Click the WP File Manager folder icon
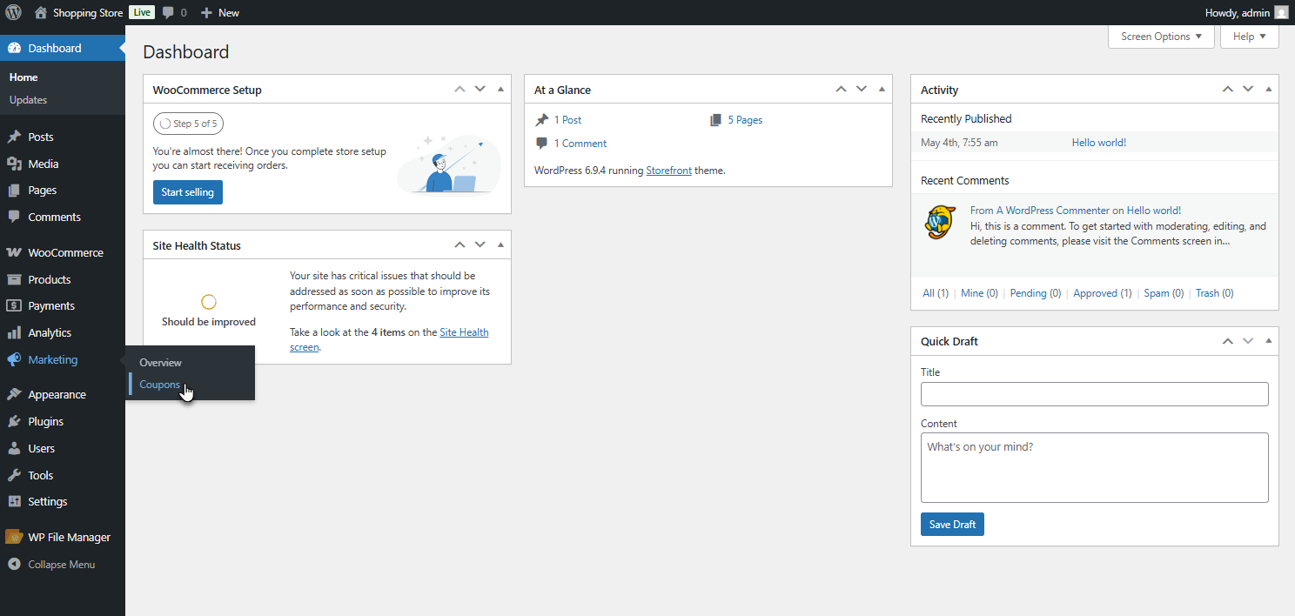 click(14, 537)
